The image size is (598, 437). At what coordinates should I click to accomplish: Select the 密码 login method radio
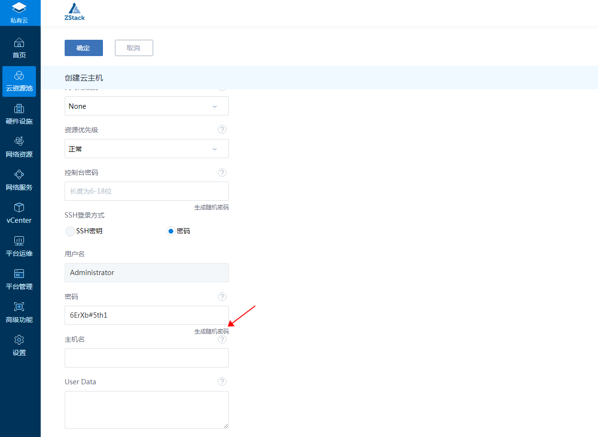click(x=171, y=231)
